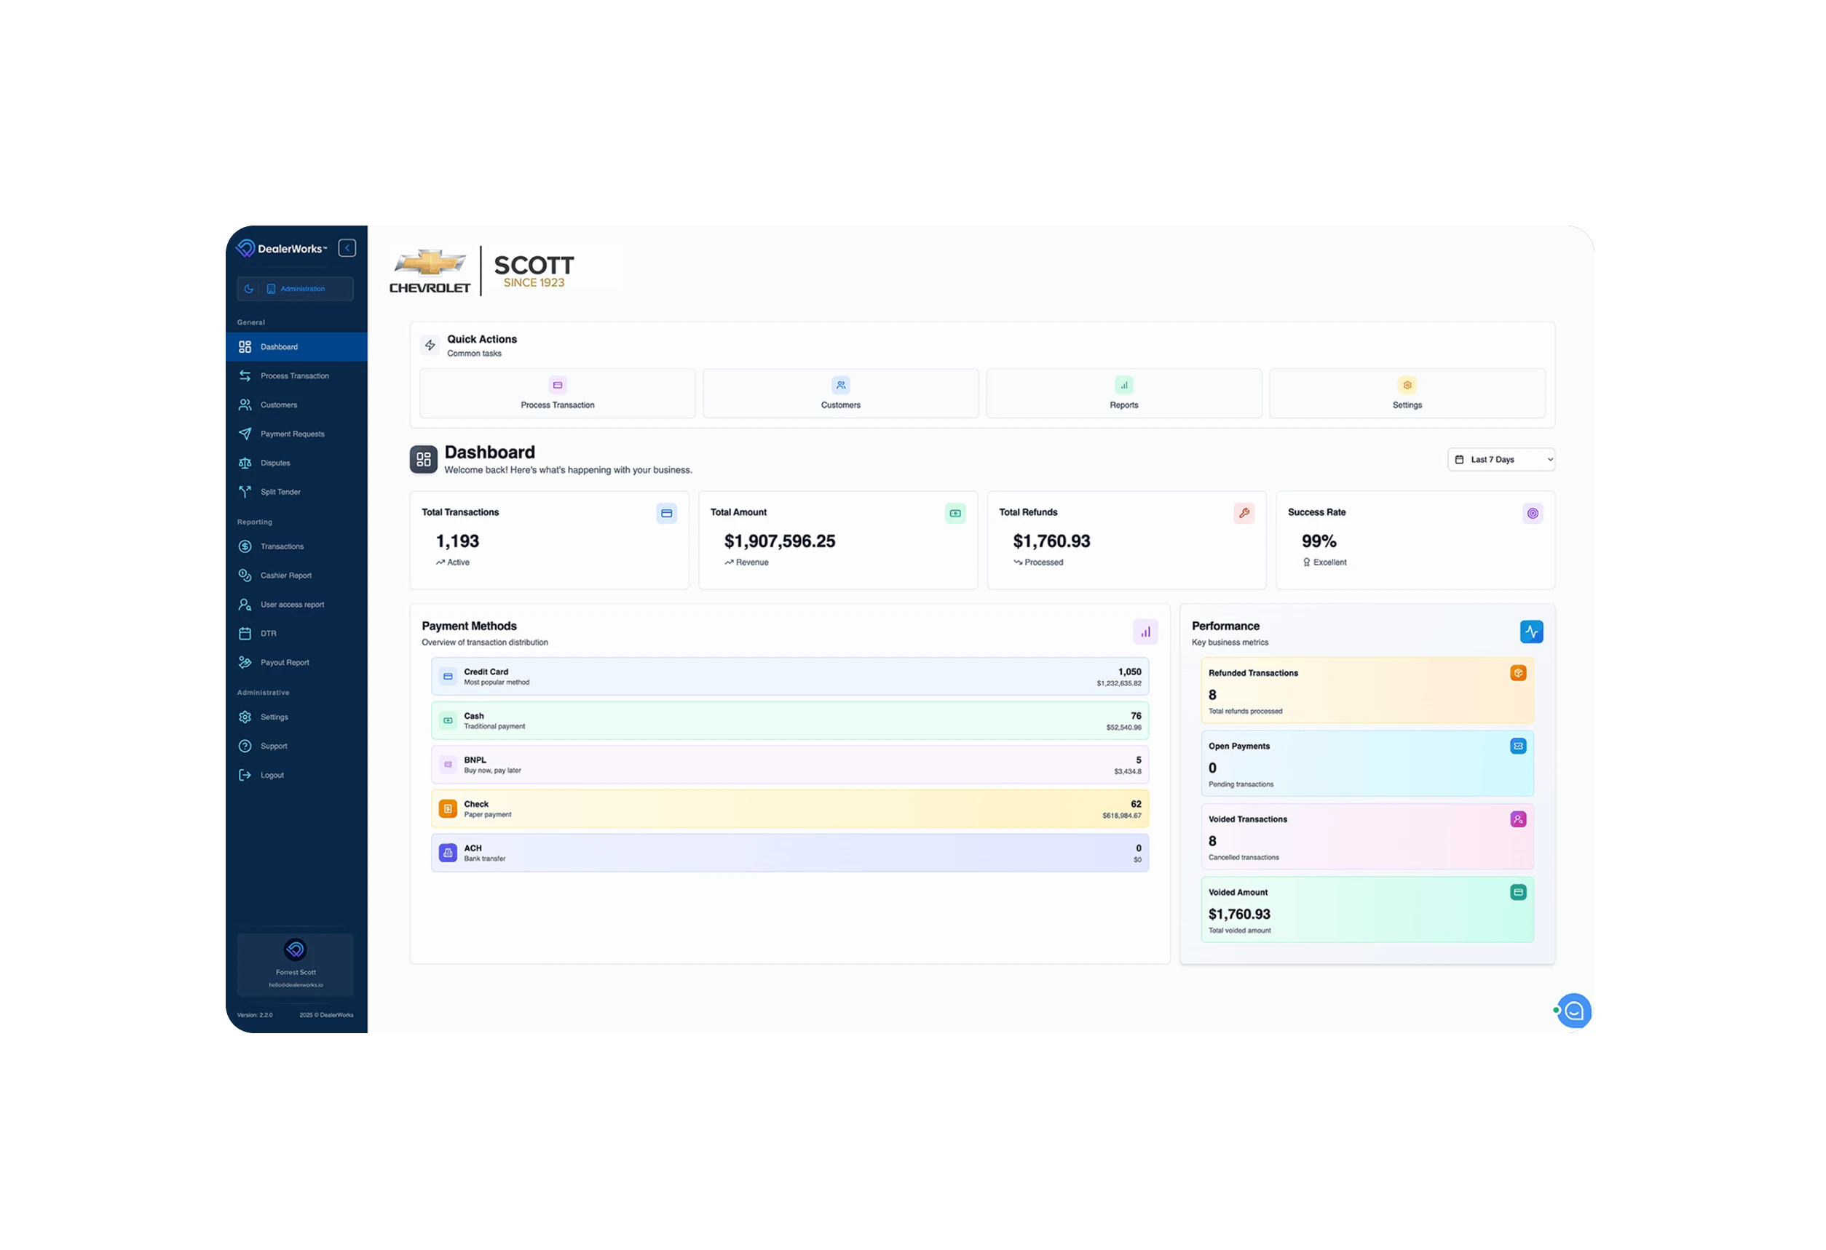Click the Performance activity pulse icon
The width and height of the screenshot is (1826, 1250).
(x=1531, y=632)
